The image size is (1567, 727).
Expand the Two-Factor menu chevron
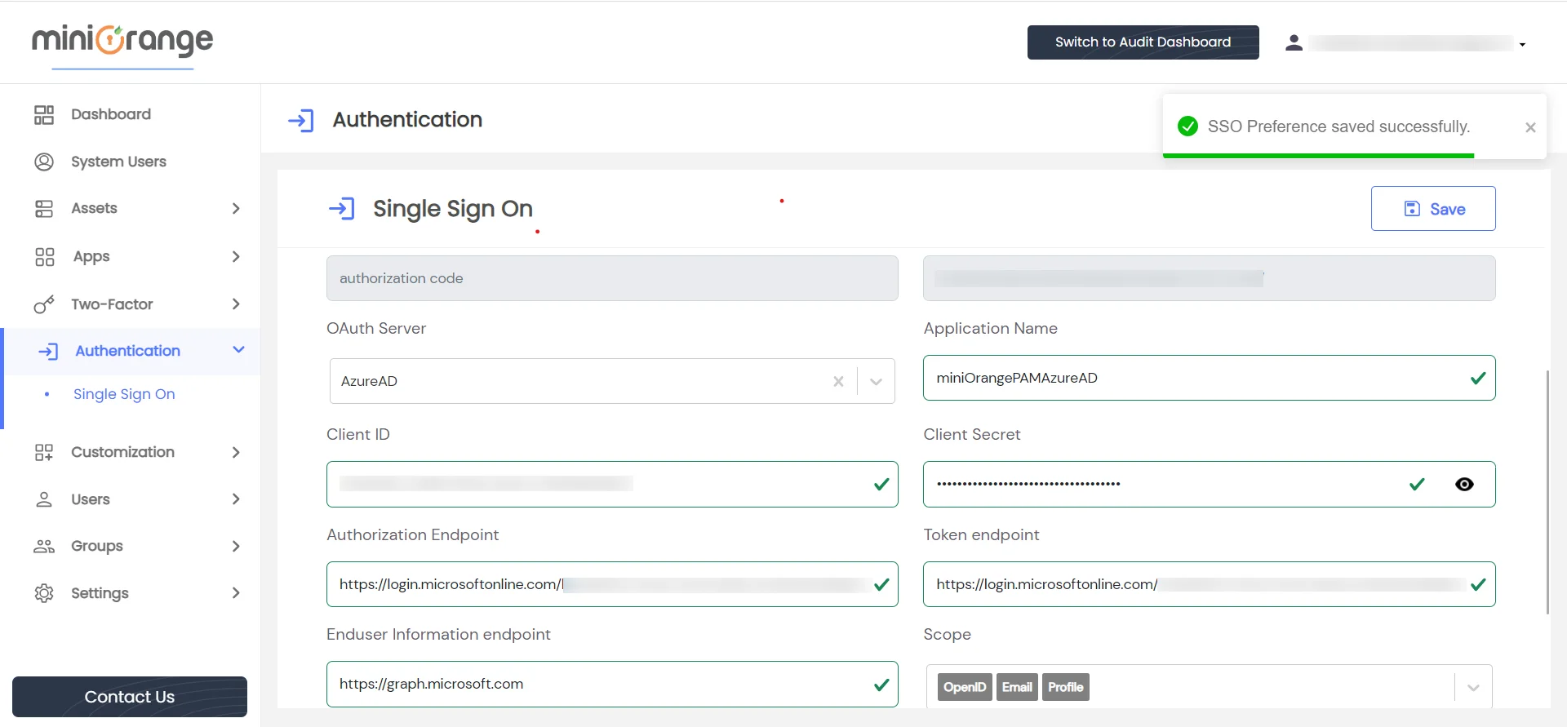tap(236, 304)
